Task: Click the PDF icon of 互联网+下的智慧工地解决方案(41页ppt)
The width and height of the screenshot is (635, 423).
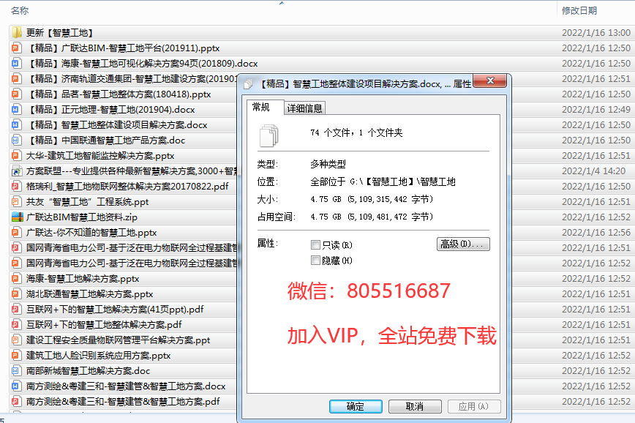Action: [16, 310]
